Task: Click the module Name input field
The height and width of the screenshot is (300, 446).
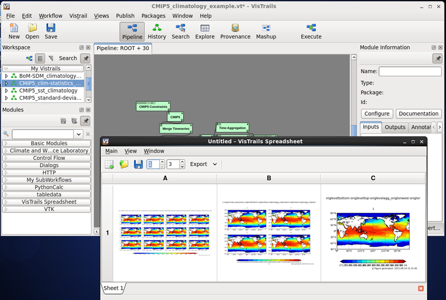Action: (410, 72)
